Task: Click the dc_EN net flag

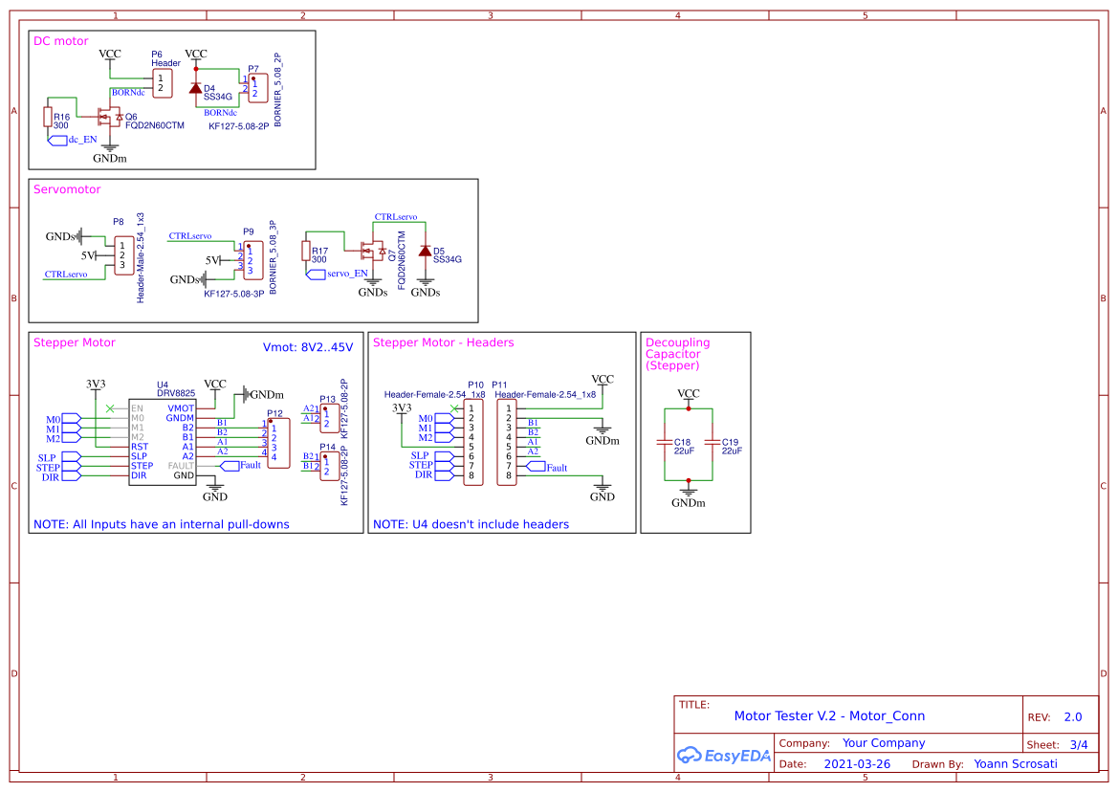Action: click(x=59, y=139)
